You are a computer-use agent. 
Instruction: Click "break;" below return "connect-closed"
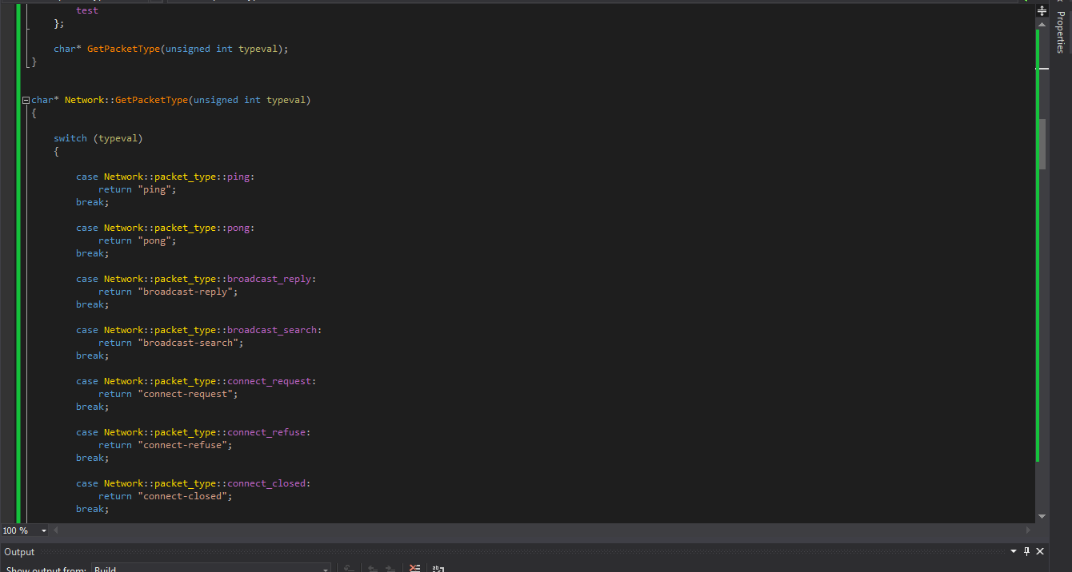pyautogui.click(x=93, y=509)
